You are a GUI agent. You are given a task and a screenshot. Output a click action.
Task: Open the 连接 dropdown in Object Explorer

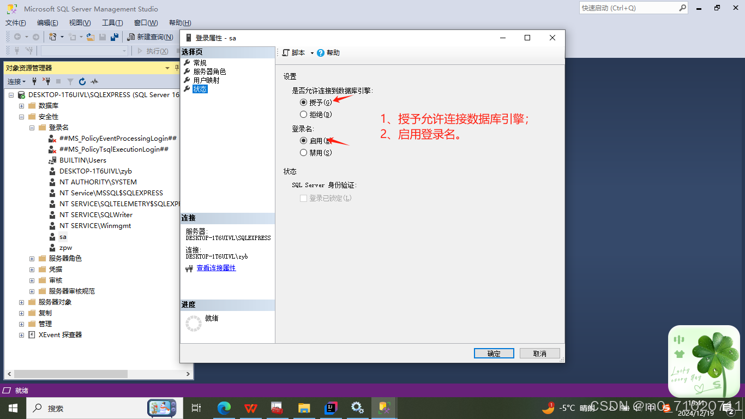[16, 81]
